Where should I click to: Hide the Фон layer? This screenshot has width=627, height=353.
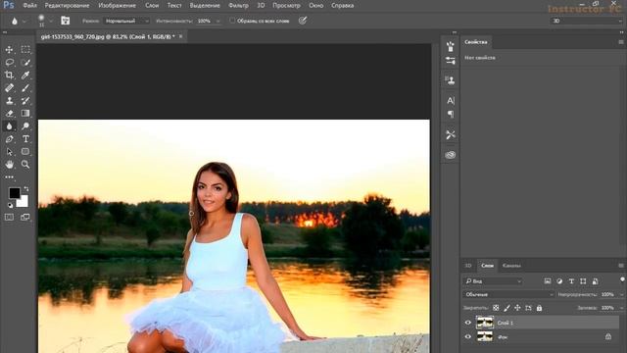468,337
